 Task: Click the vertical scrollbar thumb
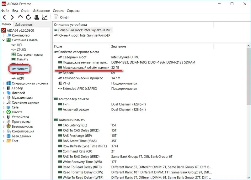point(248,77)
